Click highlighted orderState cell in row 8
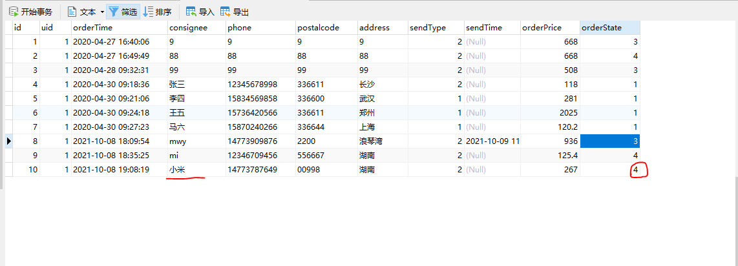The height and width of the screenshot is (266, 738). pyautogui.click(x=610, y=141)
